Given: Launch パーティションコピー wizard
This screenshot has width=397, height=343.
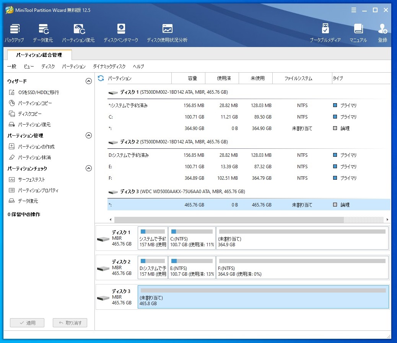Looking at the screenshot, I should point(30,103).
